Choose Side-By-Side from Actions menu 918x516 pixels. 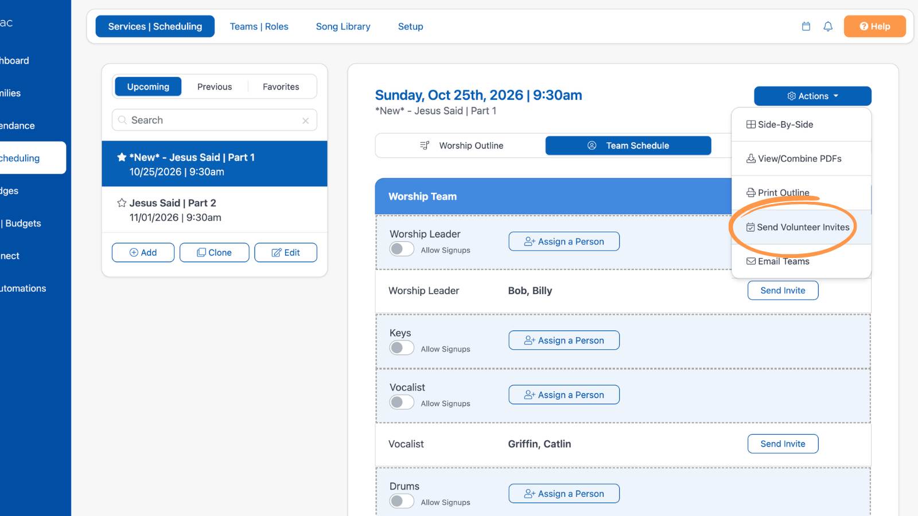802,124
